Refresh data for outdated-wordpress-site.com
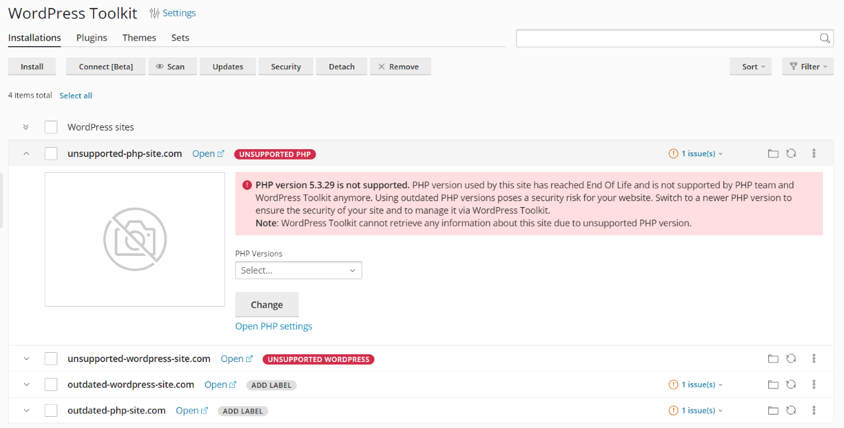 [x=791, y=384]
